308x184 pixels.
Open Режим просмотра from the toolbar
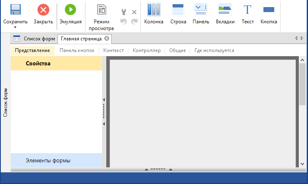[x=101, y=10]
